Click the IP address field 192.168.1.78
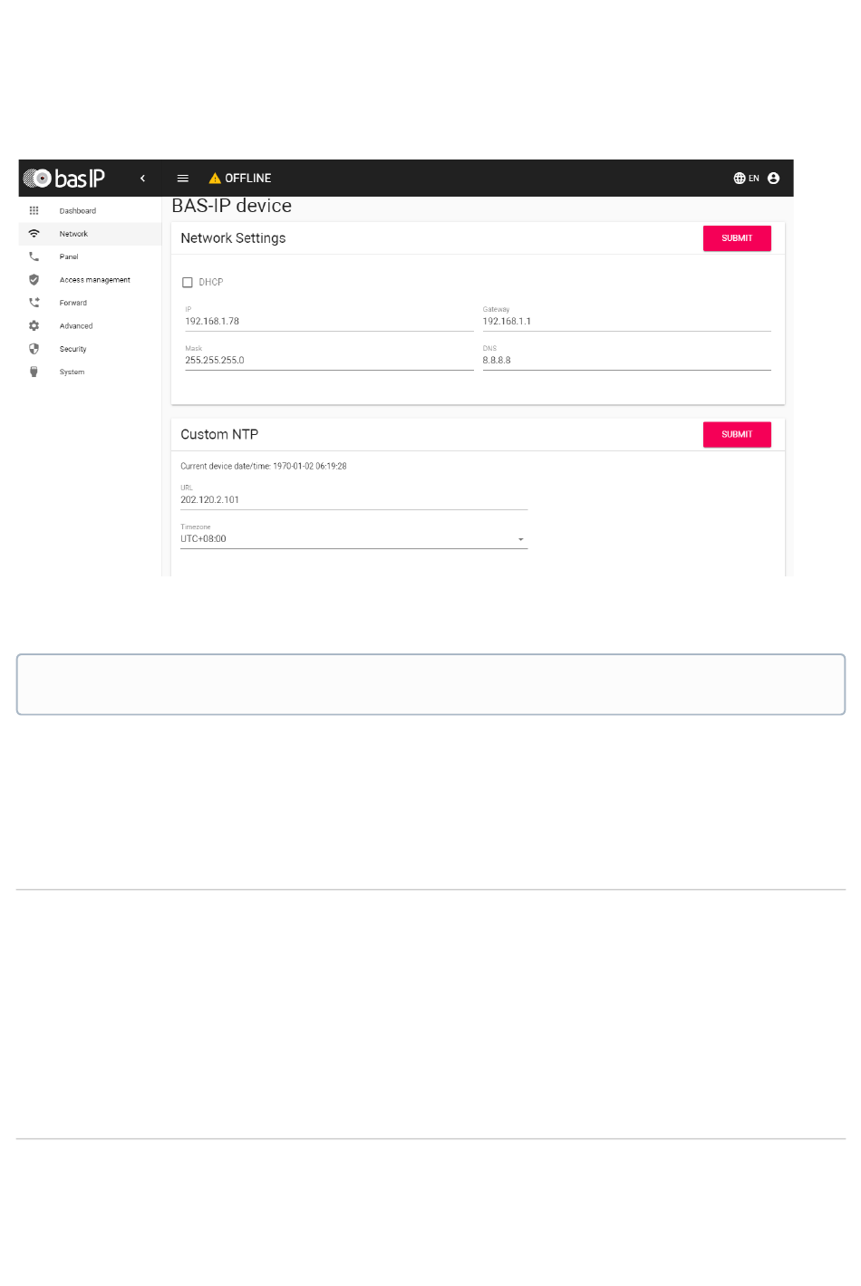The width and height of the screenshot is (861, 1286). (329, 322)
